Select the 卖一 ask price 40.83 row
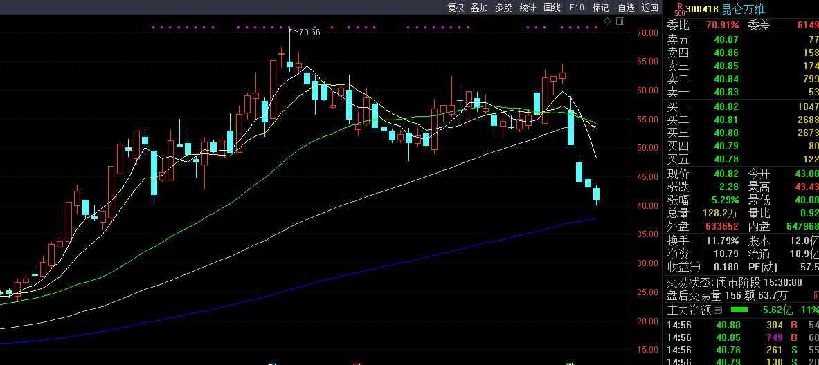This screenshot has width=819, height=365. (741, 93)
